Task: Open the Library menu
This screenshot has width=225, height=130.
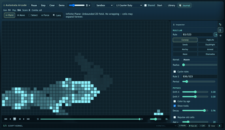Action: coord(171,5)
